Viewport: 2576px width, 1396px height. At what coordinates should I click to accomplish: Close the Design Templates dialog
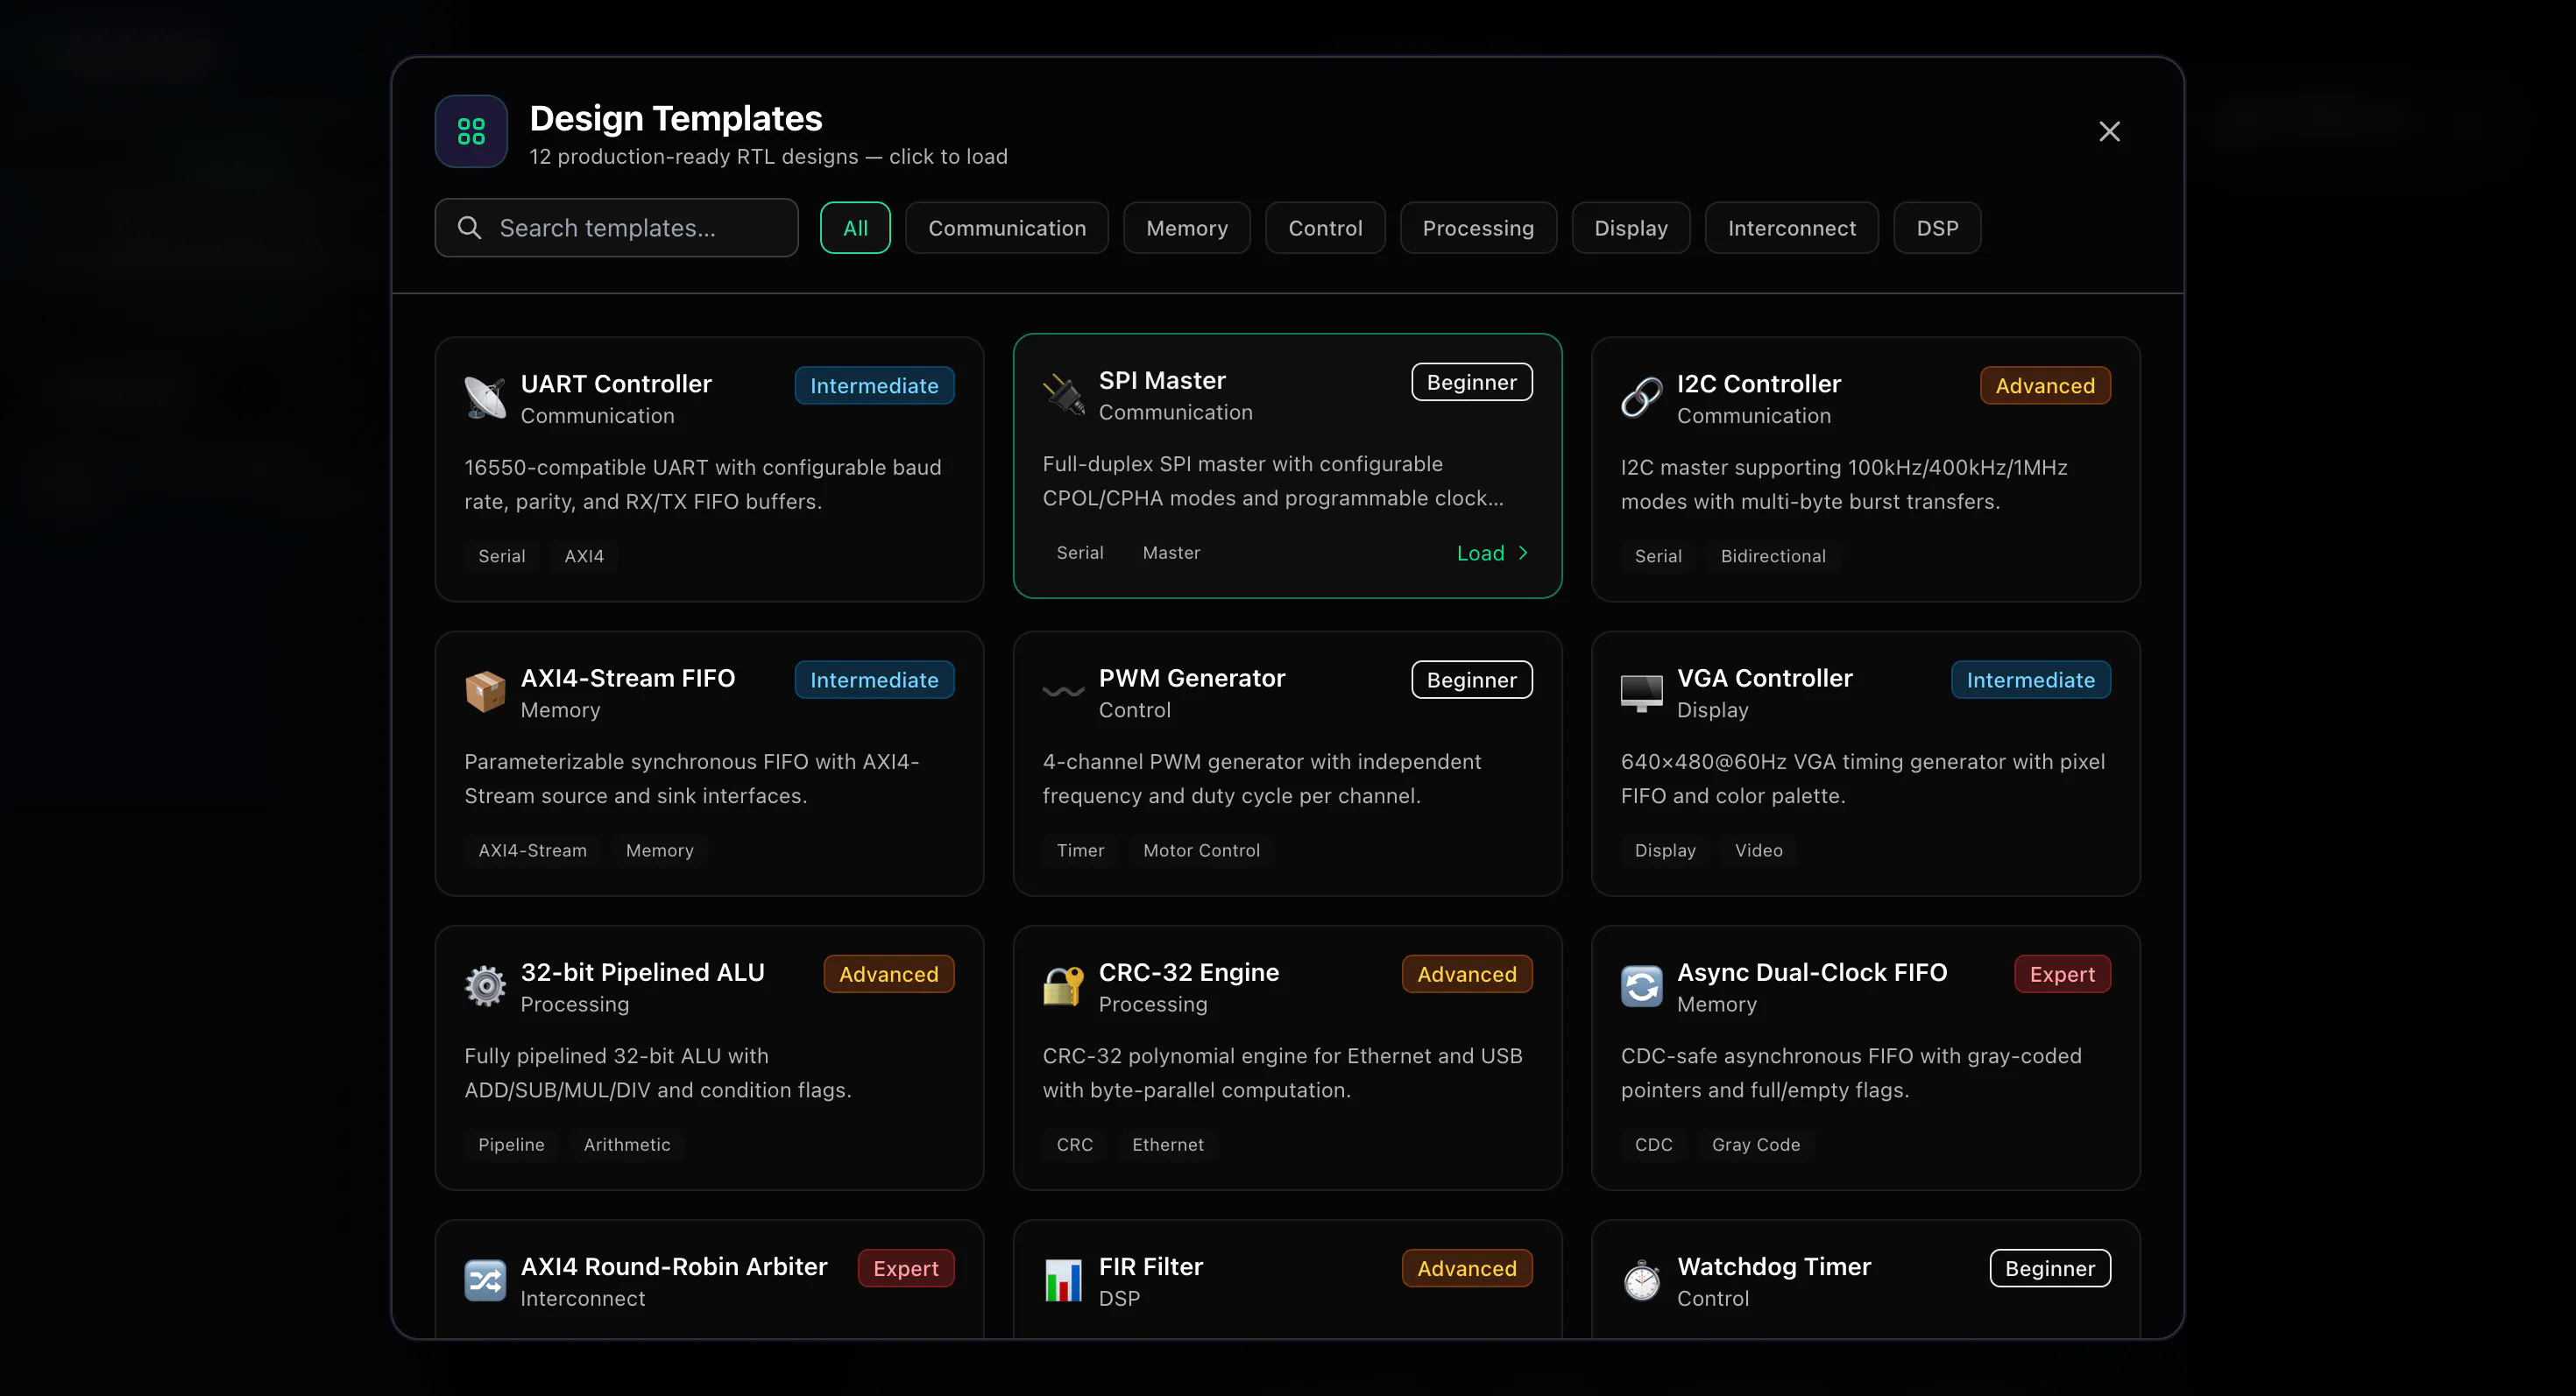[x=2109, y=132]
